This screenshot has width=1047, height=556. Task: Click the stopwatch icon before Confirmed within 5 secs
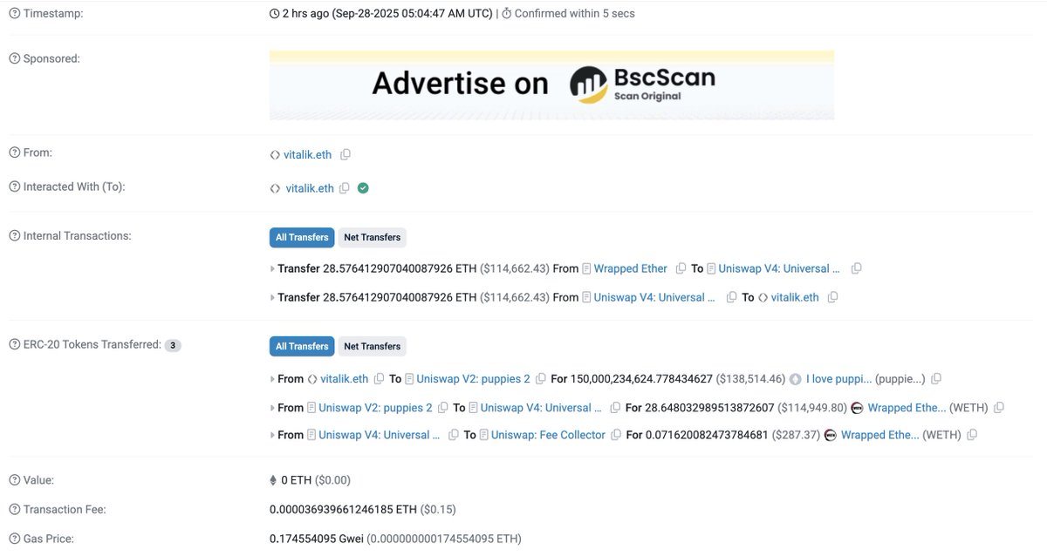click(x=507, y=14)
